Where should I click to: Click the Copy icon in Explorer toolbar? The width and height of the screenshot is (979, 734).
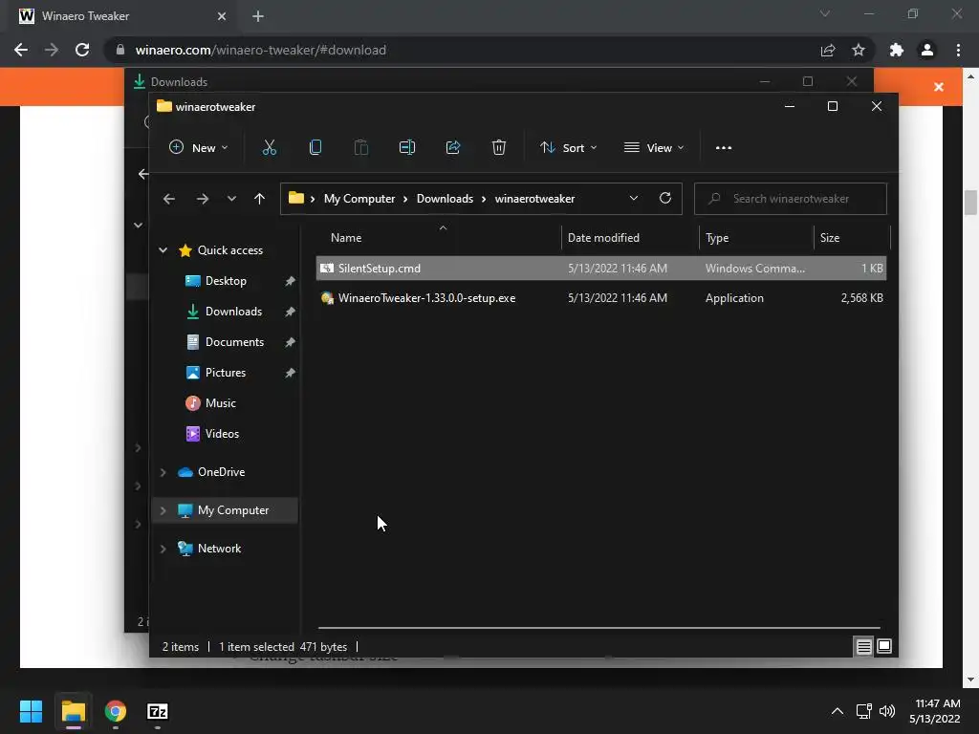(x=315, y=148)
